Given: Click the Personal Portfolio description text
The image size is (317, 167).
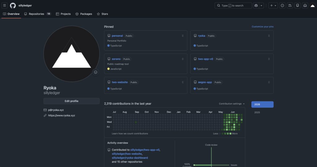Looking at the screenshot, I should (117, 41).
